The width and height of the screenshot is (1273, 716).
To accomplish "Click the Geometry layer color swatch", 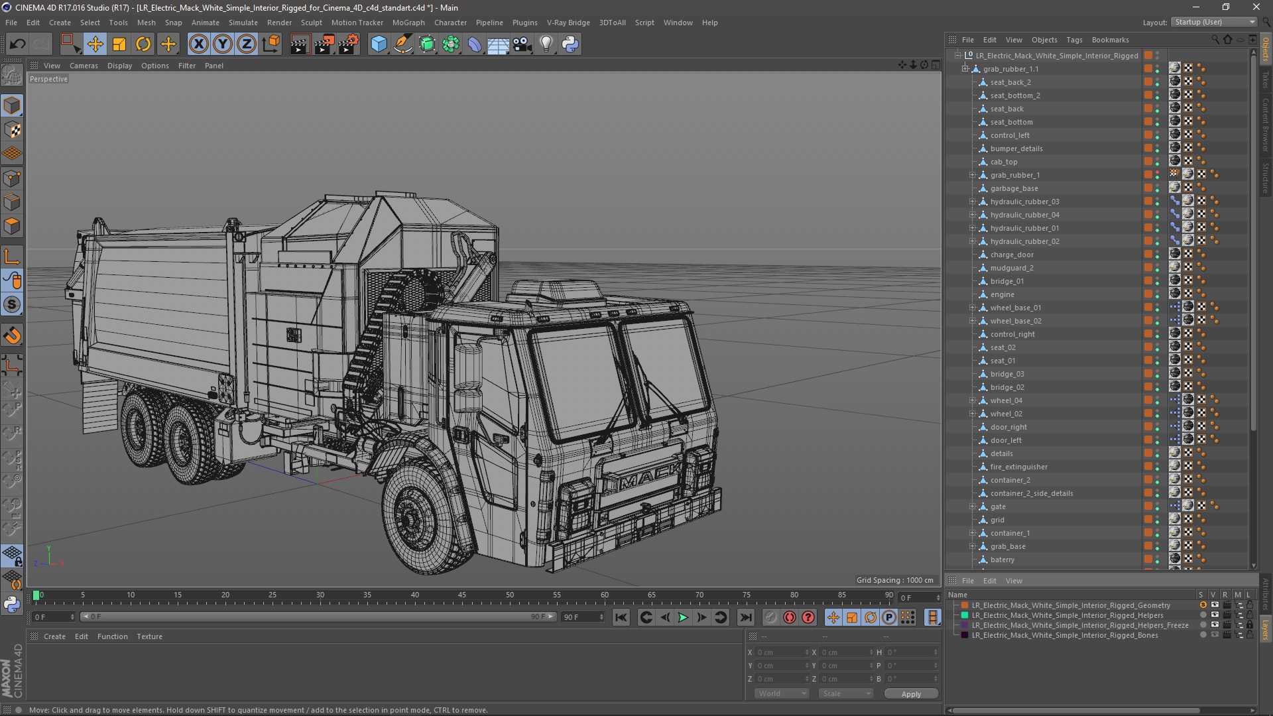I will (x=965, y=605).
